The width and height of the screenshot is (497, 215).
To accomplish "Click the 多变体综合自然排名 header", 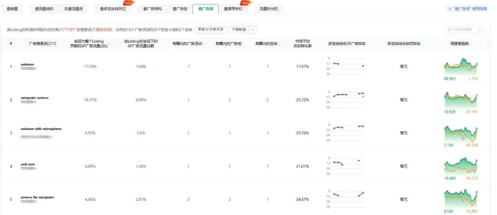I will 404,44.
